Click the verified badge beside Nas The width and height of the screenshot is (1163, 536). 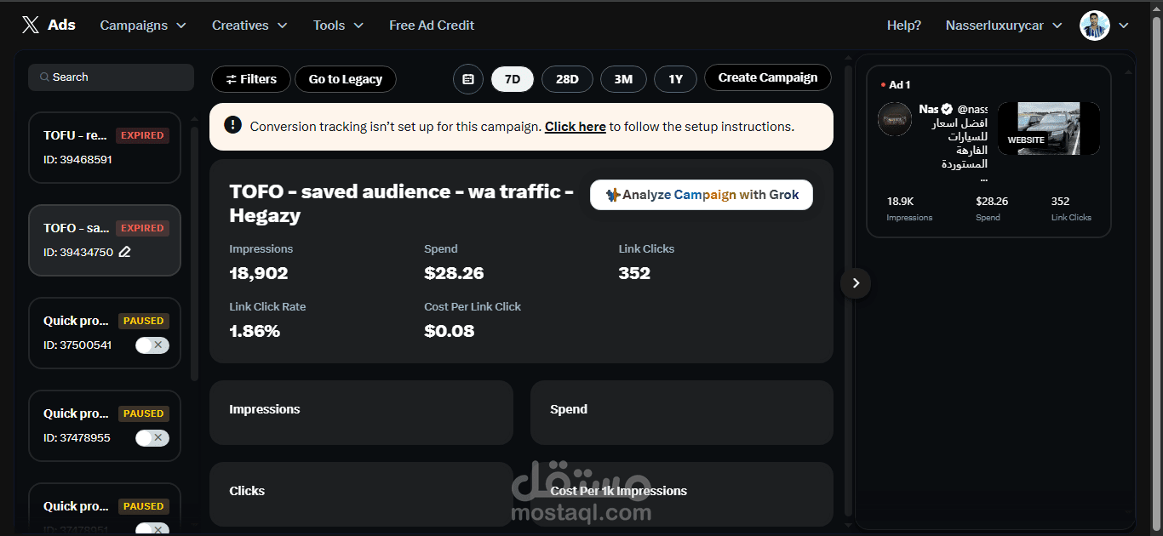947,110
